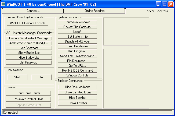The width and height of the screenshot is (175, 116).
Task: Stop the chat session
Action: point(41,77)
